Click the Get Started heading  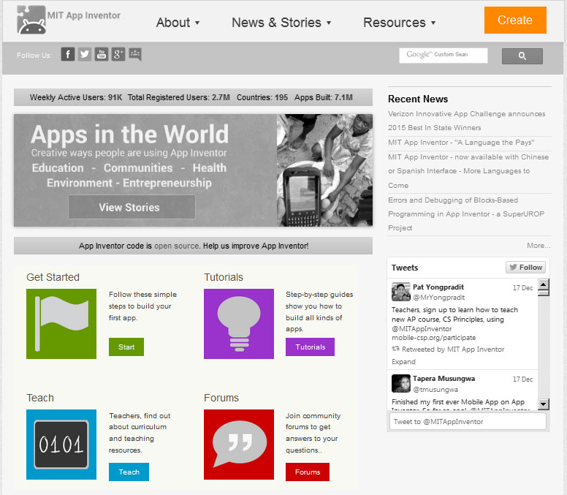coord(53,277)
